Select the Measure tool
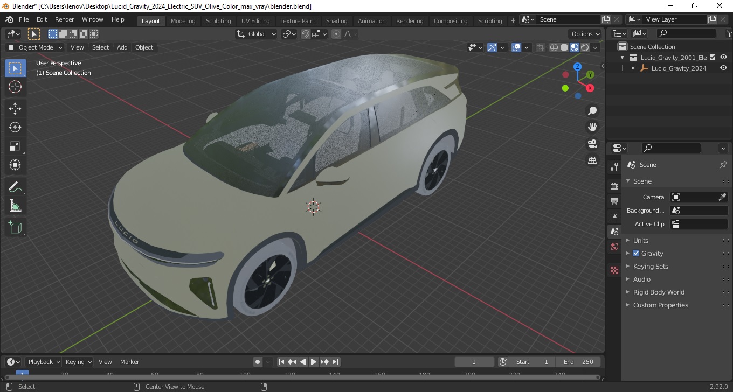 click(x=15, y=206)
